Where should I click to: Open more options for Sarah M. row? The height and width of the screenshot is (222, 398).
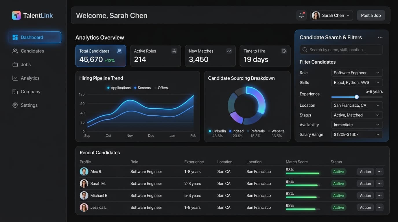379,184
